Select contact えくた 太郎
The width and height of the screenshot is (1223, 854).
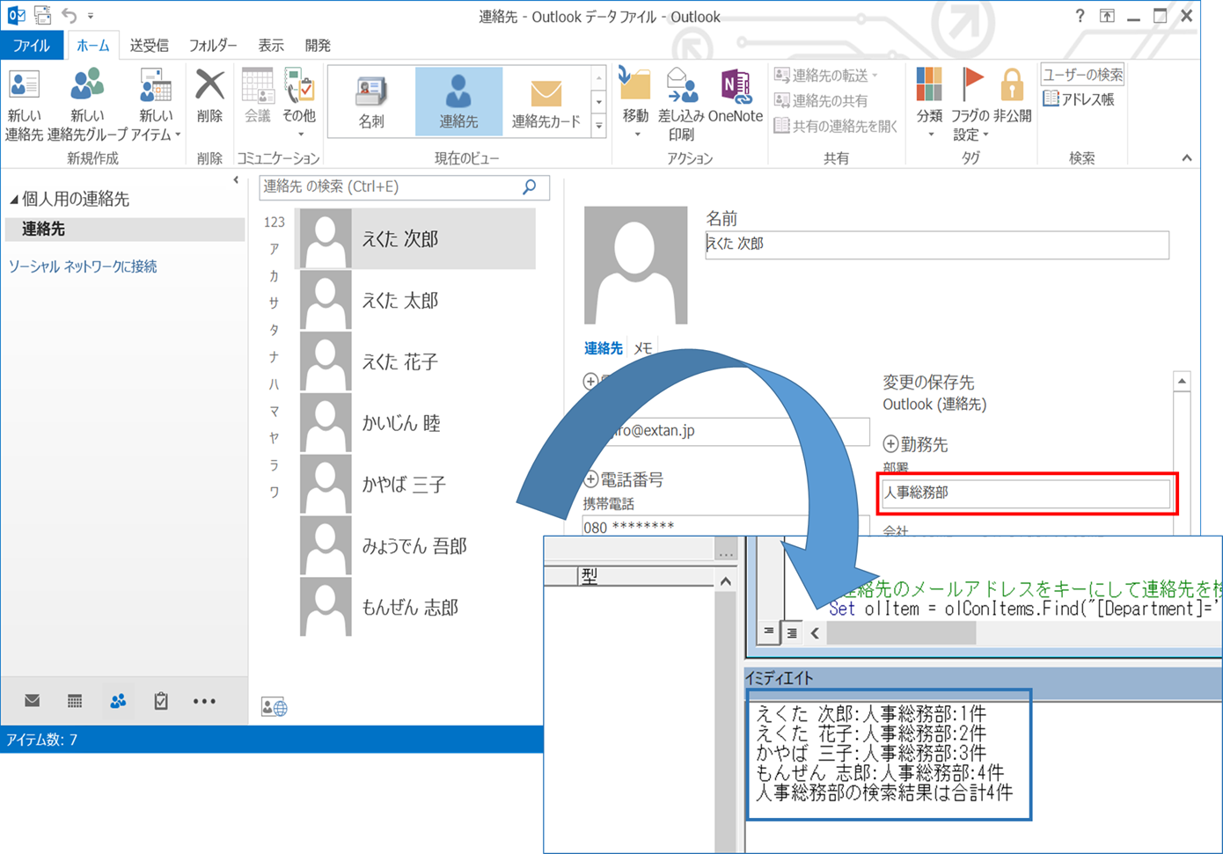click(x=416, y=300)
